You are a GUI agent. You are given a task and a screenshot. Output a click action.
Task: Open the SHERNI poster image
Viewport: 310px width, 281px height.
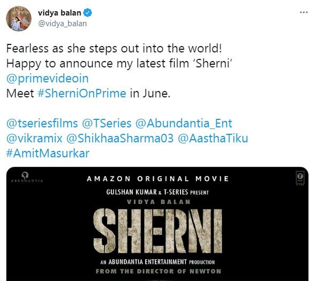[157, 224]
